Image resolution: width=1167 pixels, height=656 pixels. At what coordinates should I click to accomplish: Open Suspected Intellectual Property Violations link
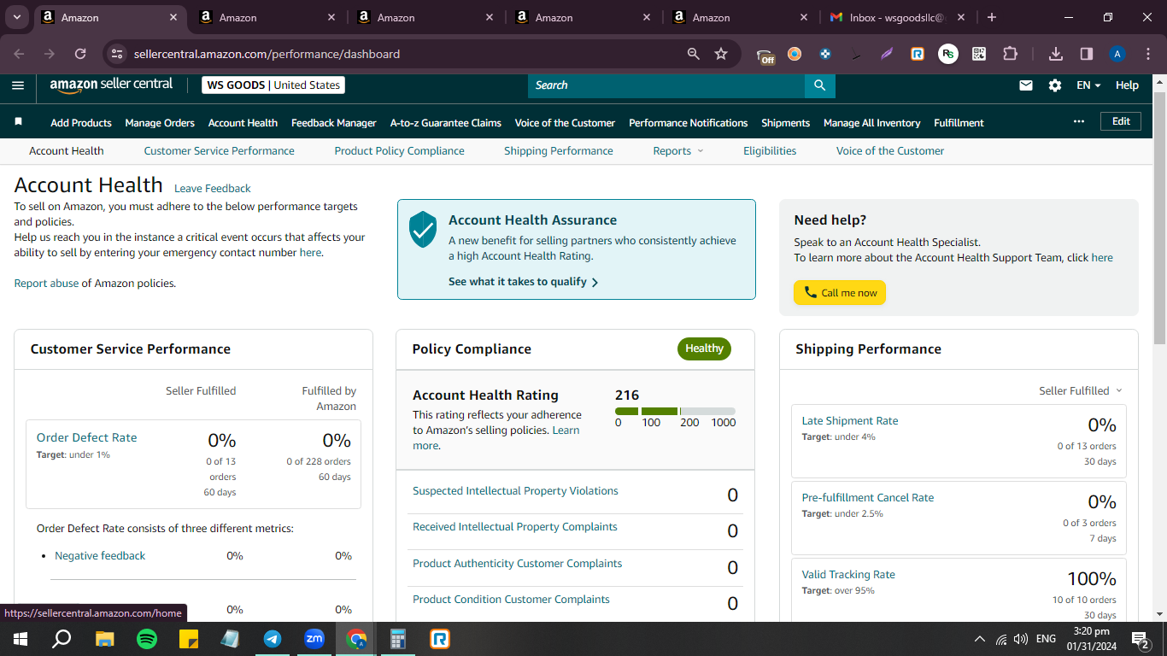[515, 490]
